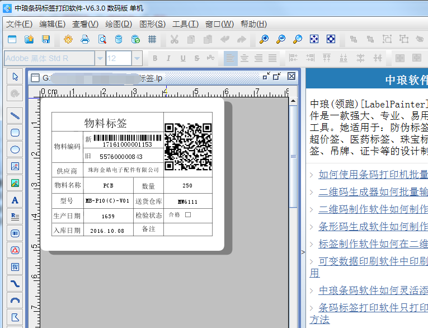
Task: Set center text alignment
Action: 244,58
